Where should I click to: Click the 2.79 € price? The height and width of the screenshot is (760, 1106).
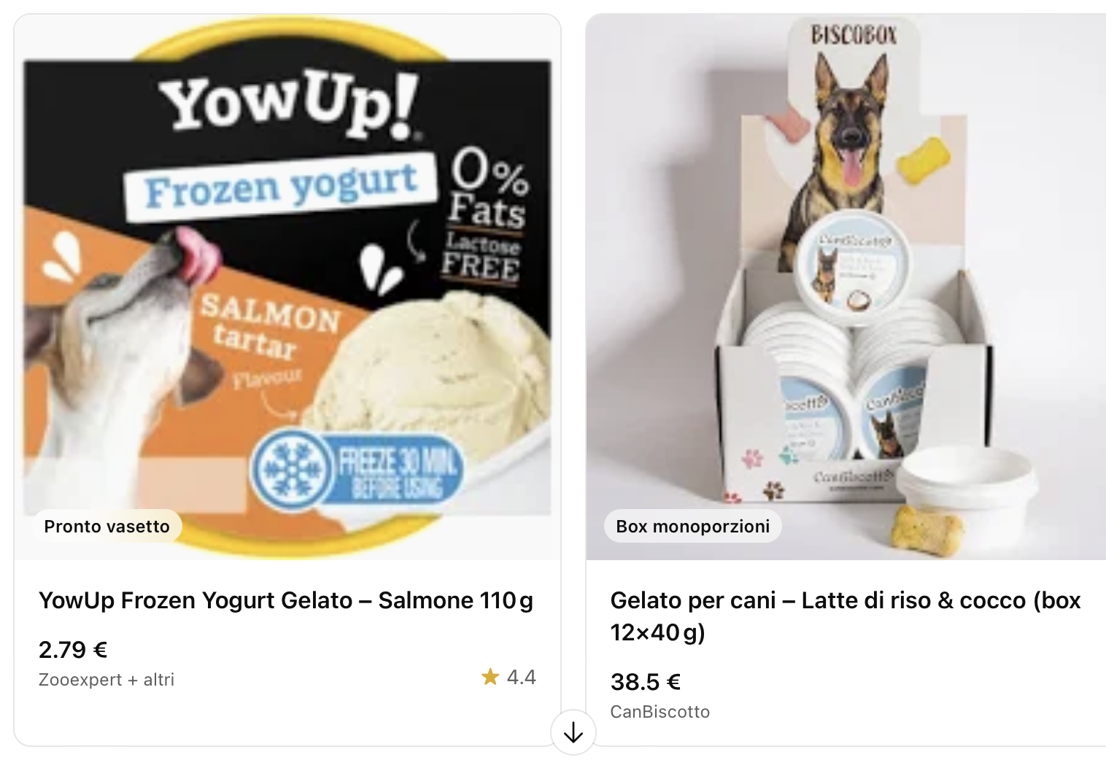click(73, 649)
